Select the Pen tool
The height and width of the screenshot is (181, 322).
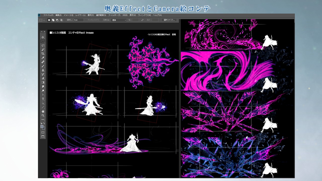pos(43,95)
